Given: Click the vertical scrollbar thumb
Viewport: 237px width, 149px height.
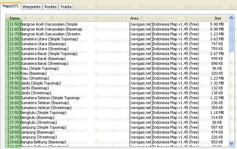Looking at the screenshot, I should (231, 35).
